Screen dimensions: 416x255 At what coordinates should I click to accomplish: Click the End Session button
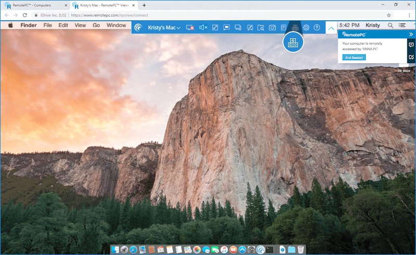354,57
